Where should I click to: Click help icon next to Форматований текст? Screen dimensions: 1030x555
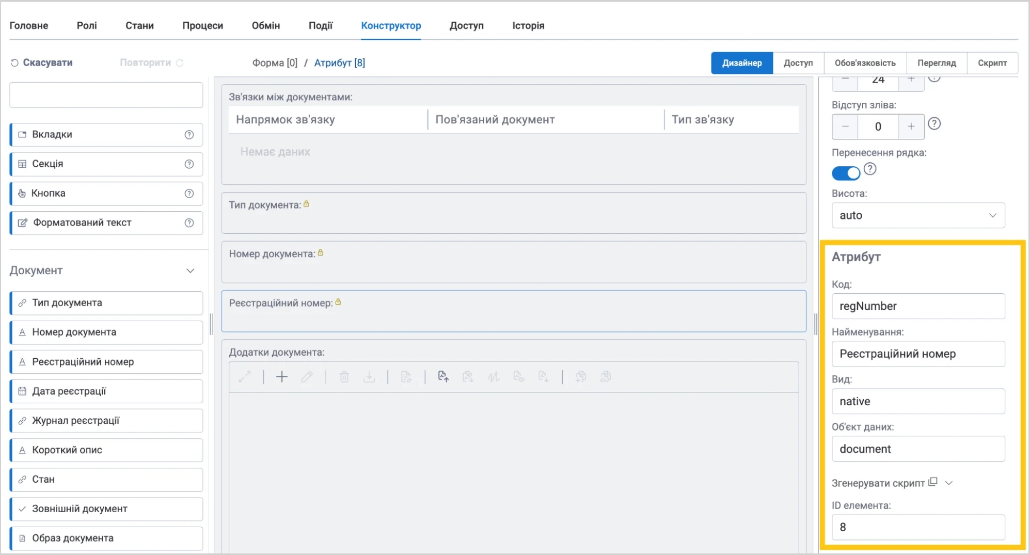189,223
